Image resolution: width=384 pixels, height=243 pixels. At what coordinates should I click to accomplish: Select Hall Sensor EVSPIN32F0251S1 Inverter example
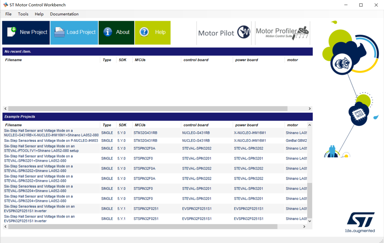pyautogui.click(x=155, y=218)
